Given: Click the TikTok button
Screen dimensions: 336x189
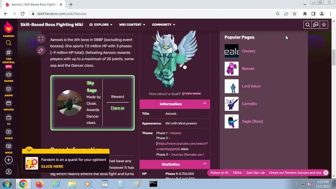Looking at the screenshot, I should tap(237, 173).
